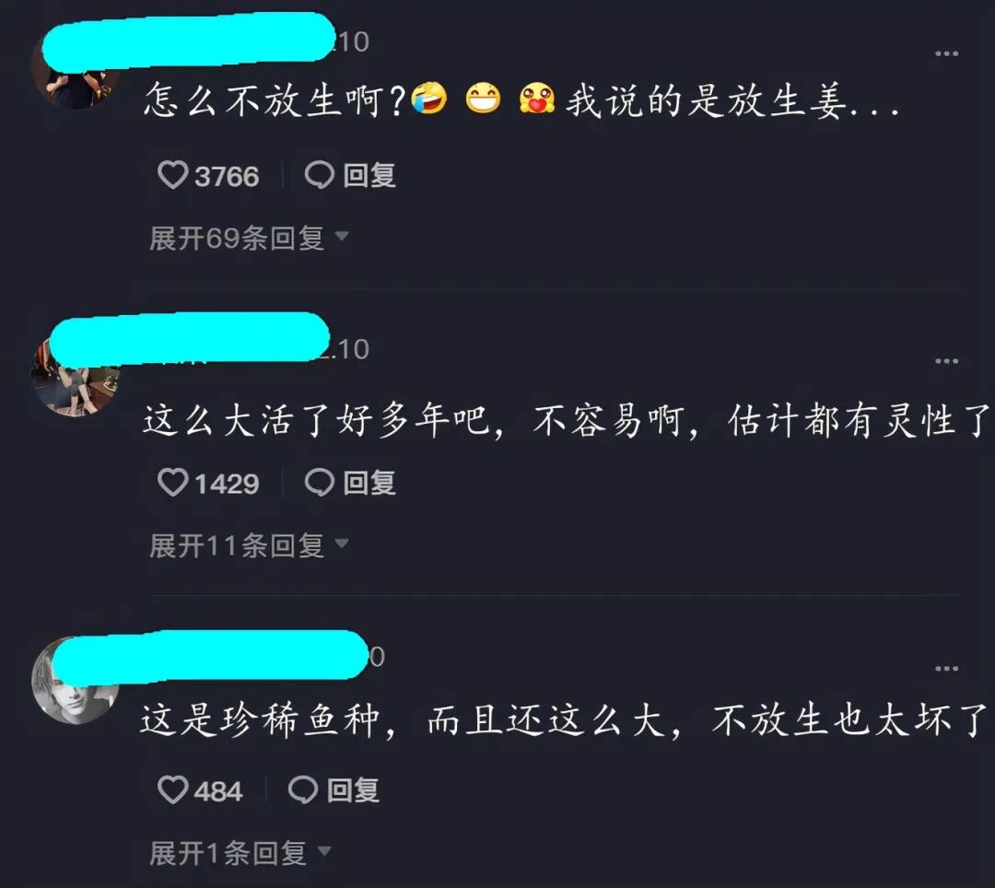Tap reply bubble icon on first comment
The width and height of the screenshot is (995, 888).
point(319,175)
